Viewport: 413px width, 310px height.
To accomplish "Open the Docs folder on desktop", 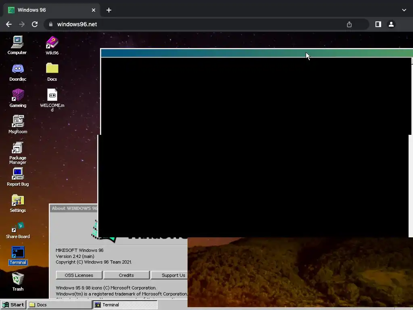I will [52, 72].
